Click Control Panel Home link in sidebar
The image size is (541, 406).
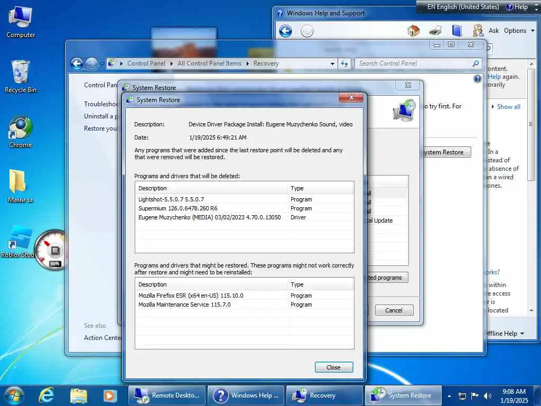pos(101,85)
